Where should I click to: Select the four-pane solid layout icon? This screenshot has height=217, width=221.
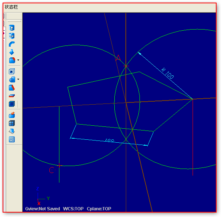click(12, 123)
